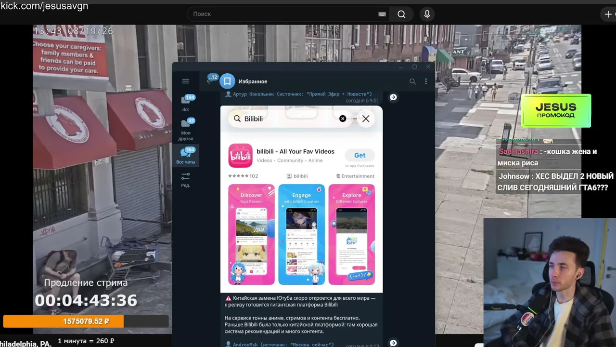Maximize the Telegram window
616x347 pixels.
[414, 67]
